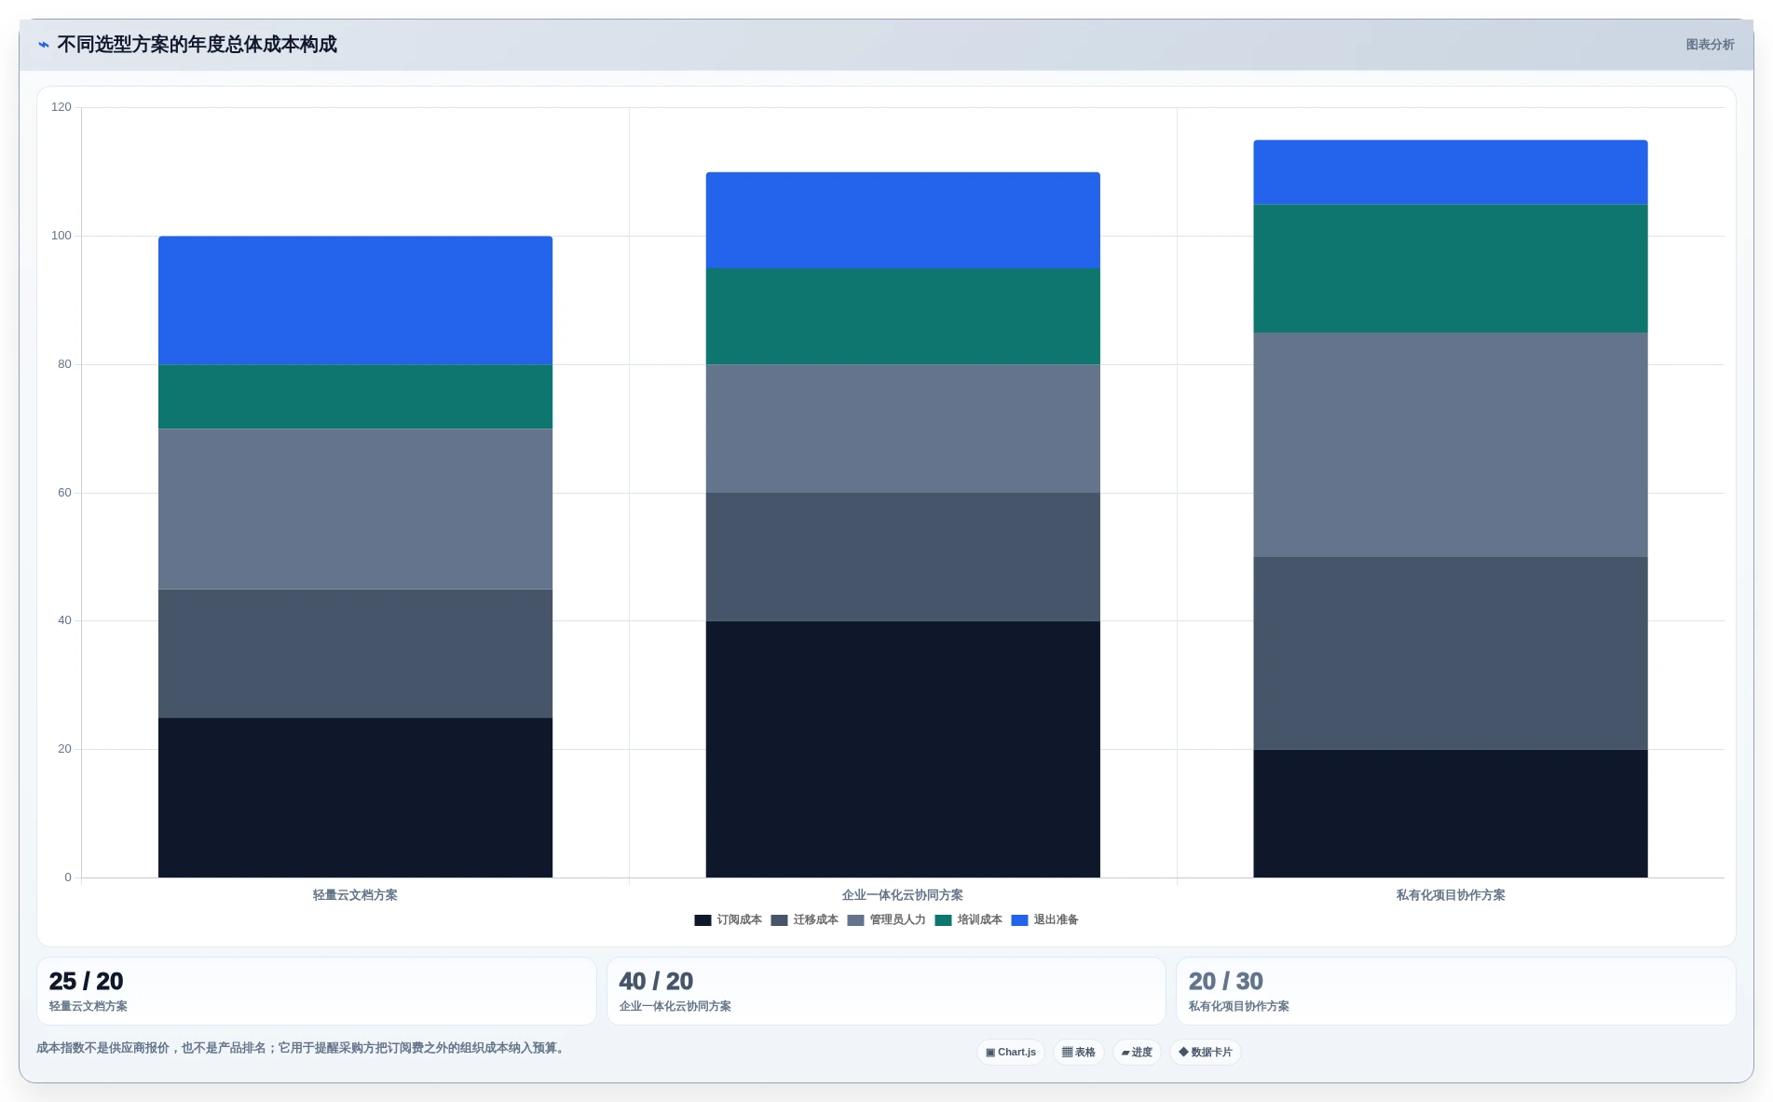Click the y-axis value 0

click(68, 878)
